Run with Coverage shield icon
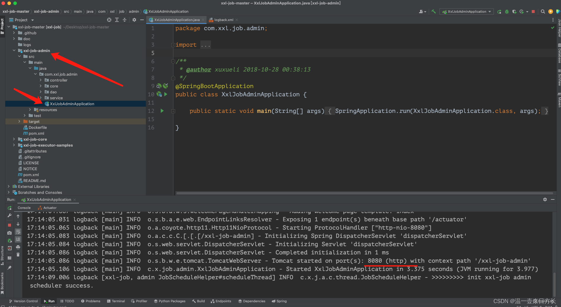This screenshot has width=561, height=307. pyautogui.click(x=514, y=12)
